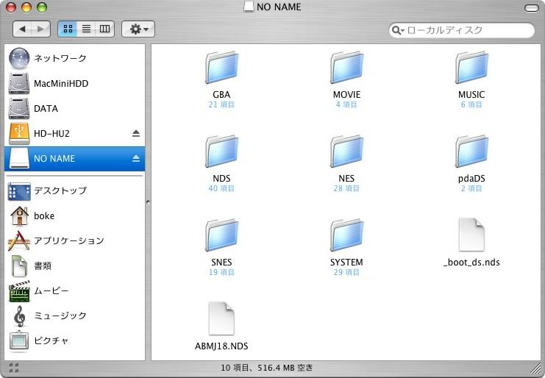This screenshot has width=545, height=378.
Task: Select the NDS folder icon
Action: coord(221,151)
